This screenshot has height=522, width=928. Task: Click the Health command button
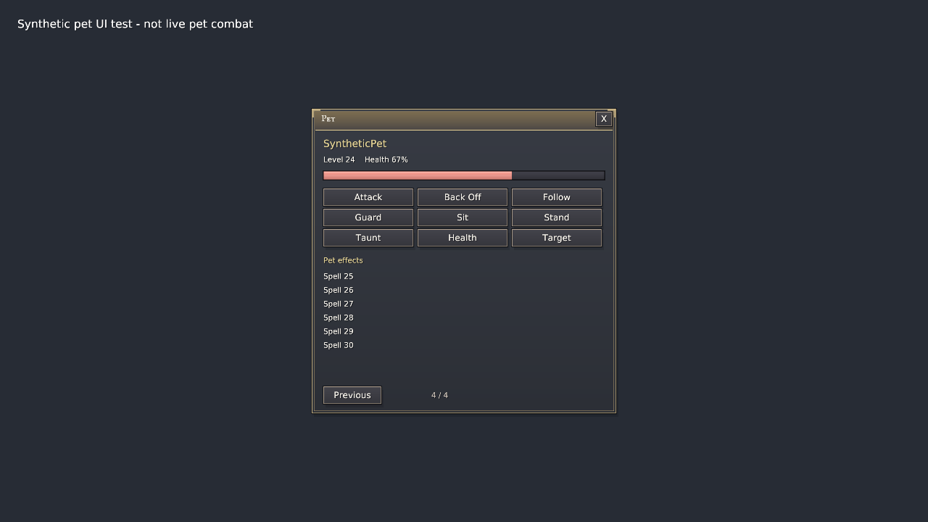463,238
